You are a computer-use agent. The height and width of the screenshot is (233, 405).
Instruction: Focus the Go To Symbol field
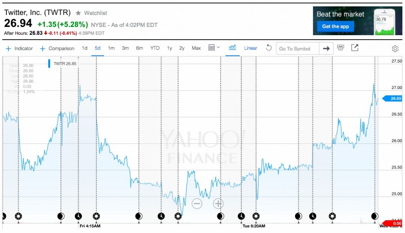coord(297,49)
